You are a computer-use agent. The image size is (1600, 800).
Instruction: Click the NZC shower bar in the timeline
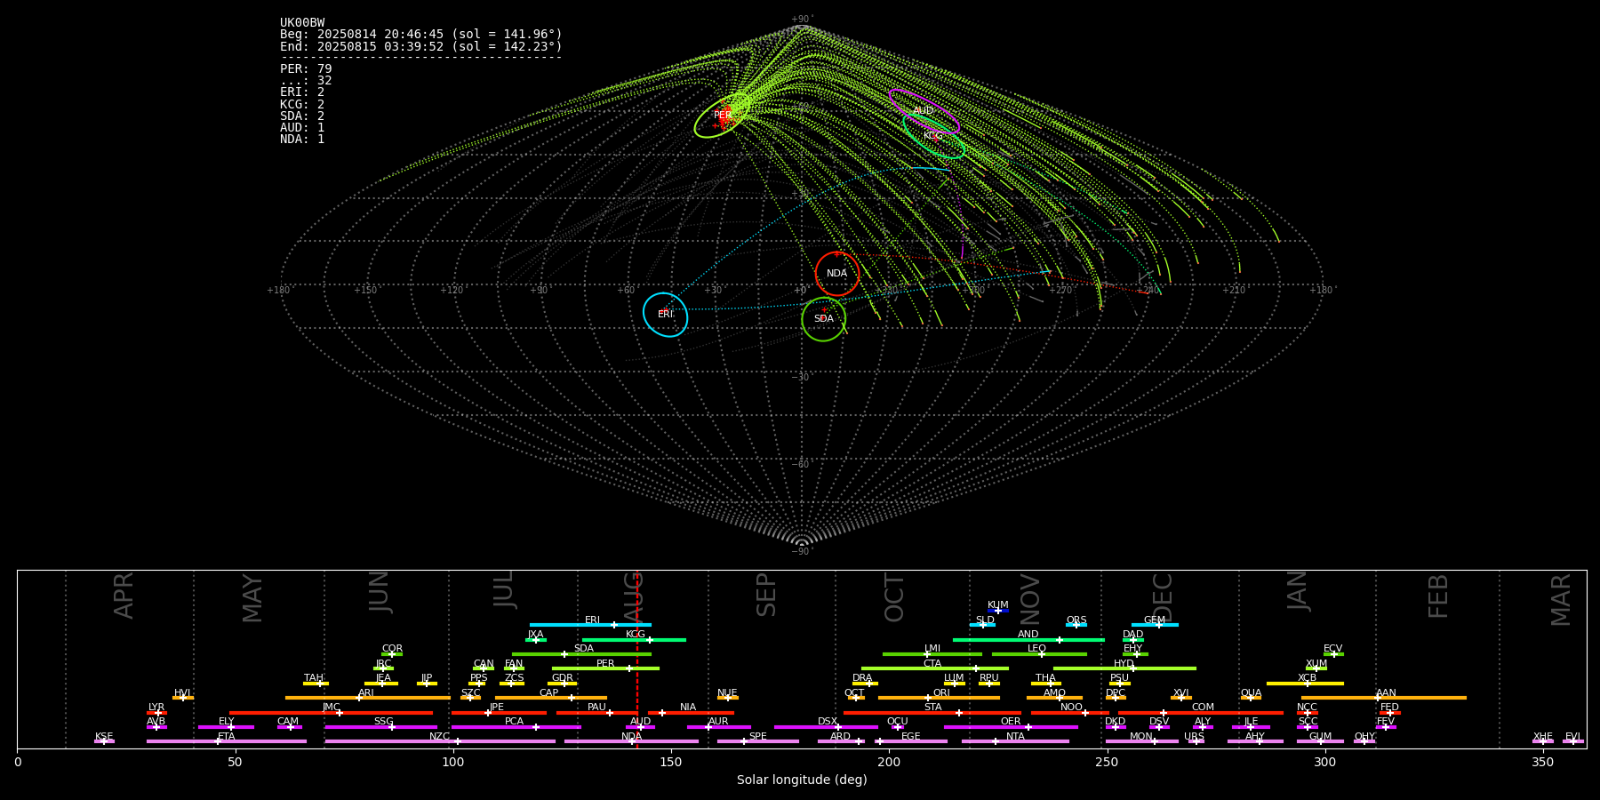pos(440,741)
